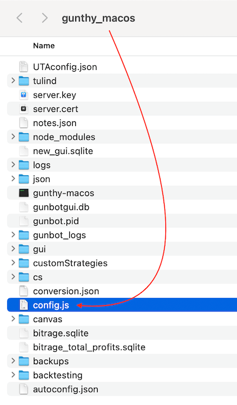
Task: Select the backups folder name
Action: click(51, 361)
